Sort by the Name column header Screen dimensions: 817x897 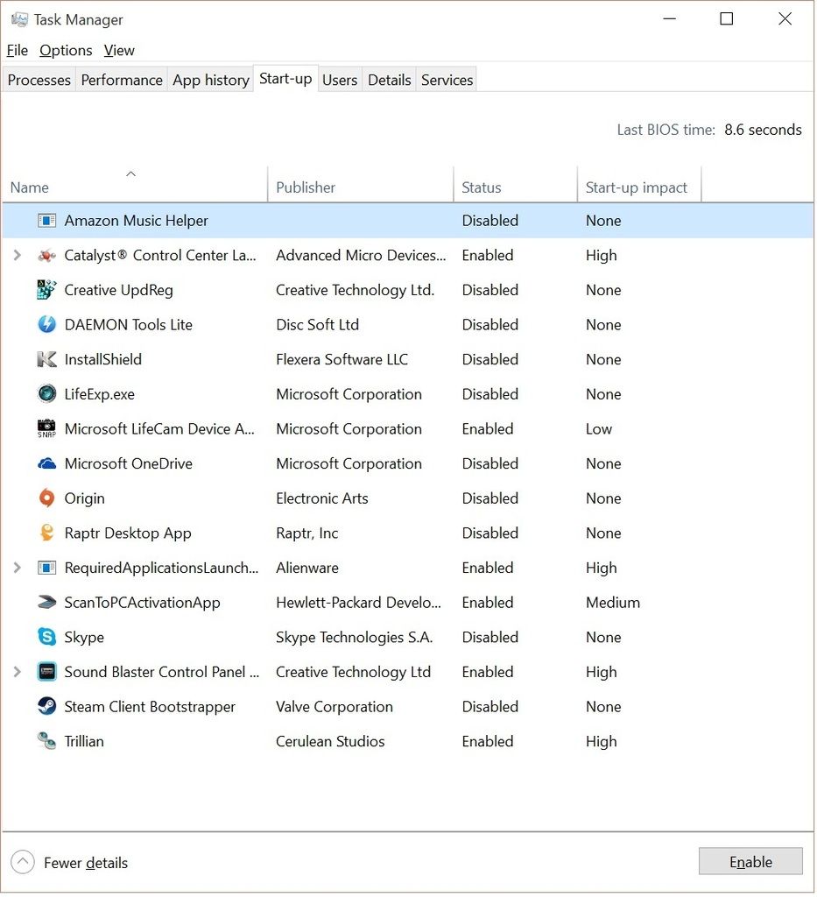coord(135,184)
